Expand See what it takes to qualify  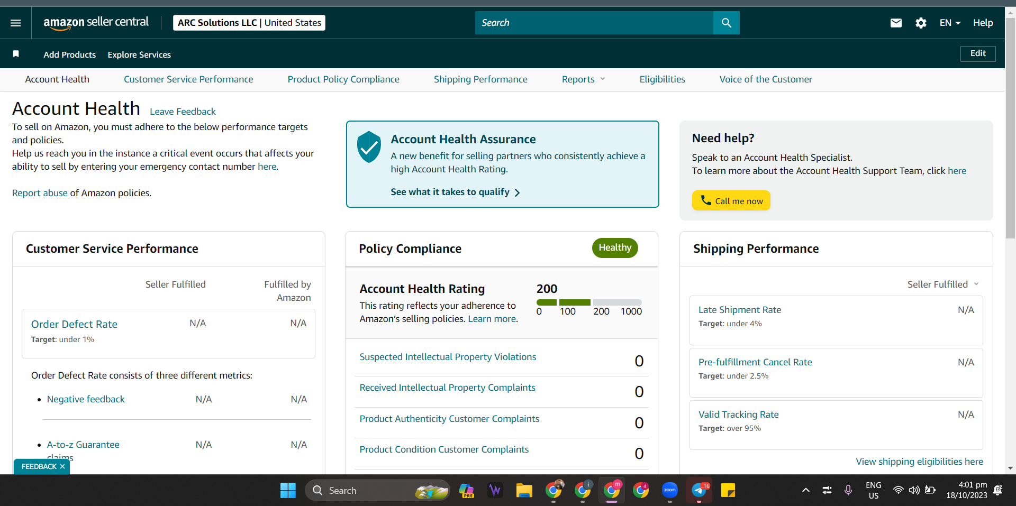tap(455, 192)
